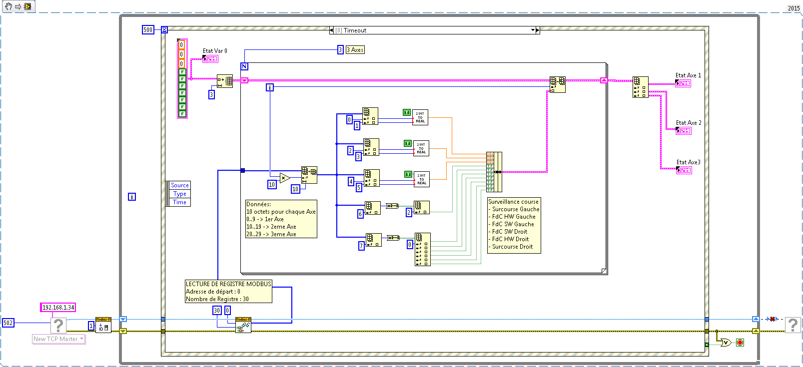Go to next event case arrow
Viewport: 803px width, 367px height.
pos(538,30)
